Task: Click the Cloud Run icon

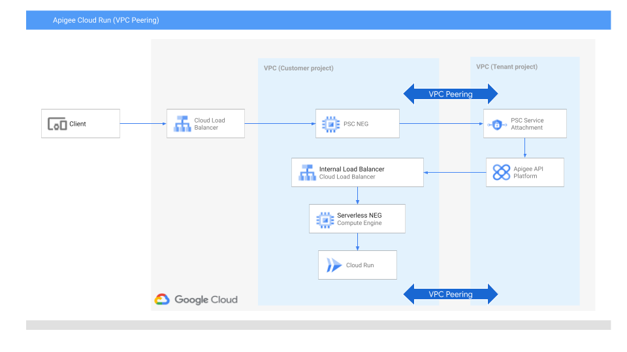Action: (x=334, y=265)
